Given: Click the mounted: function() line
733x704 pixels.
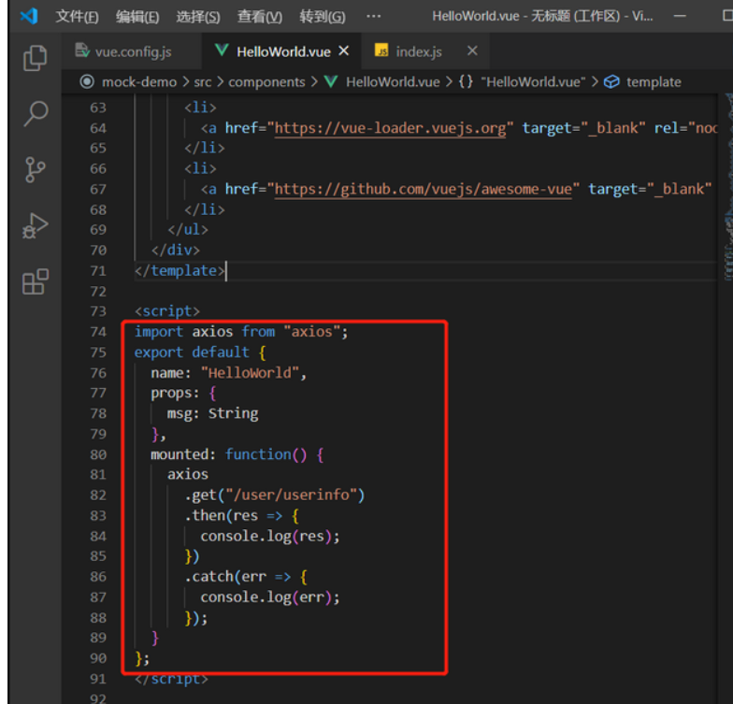Looking at the screenshot, I should point(237,454).
